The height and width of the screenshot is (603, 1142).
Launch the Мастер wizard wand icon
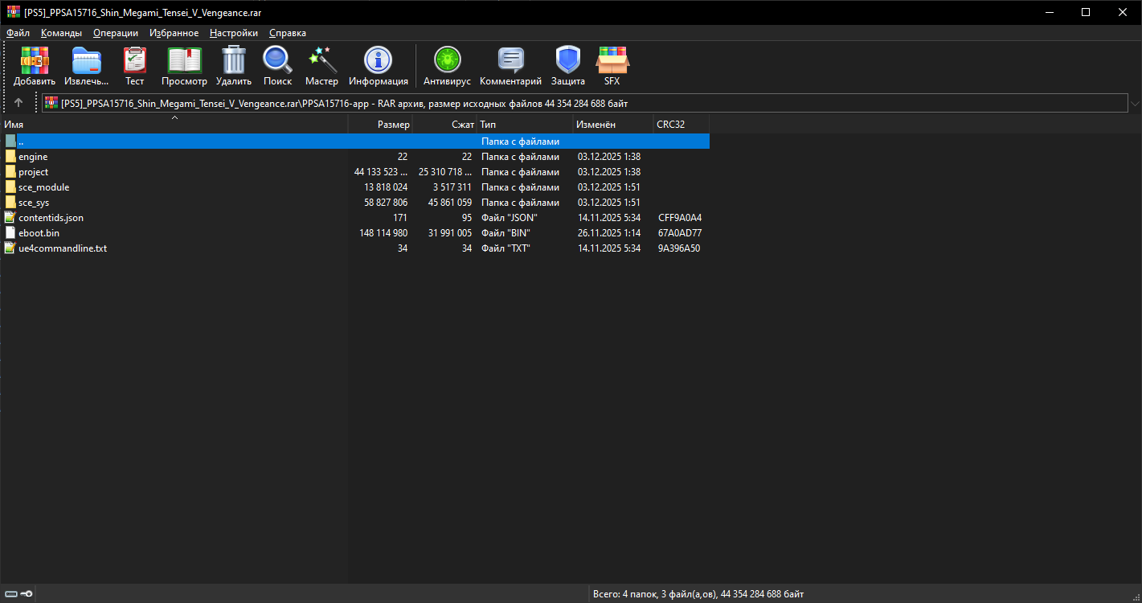(321, 60)
